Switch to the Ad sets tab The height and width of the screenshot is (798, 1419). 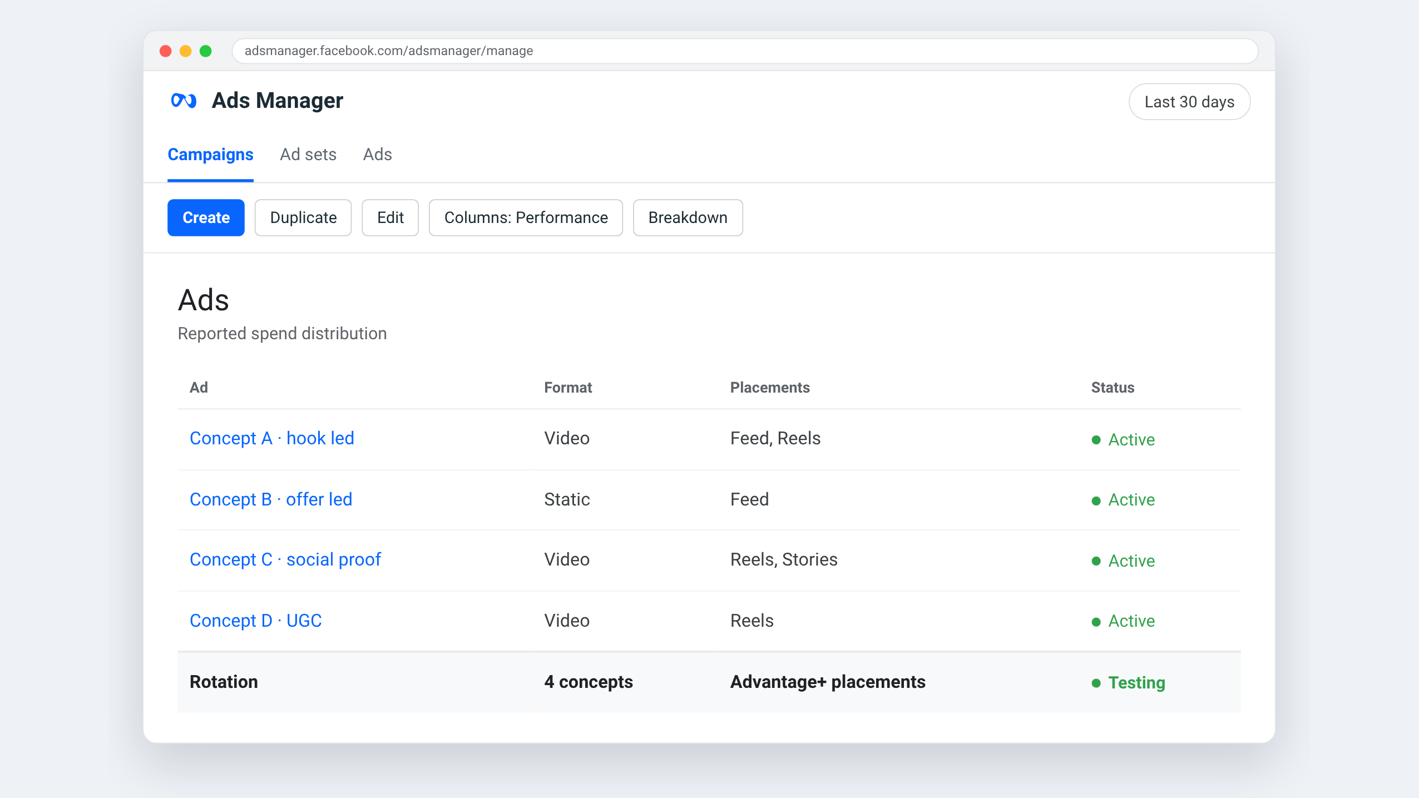tap(308, 155)
